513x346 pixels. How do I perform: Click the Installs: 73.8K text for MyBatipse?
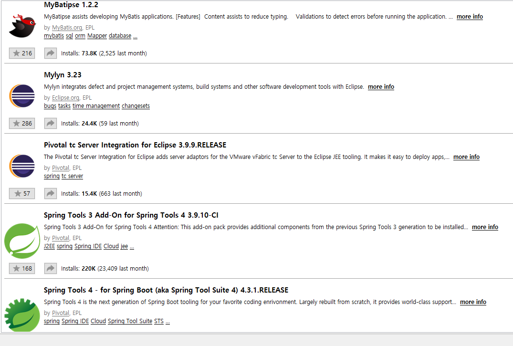[104, 53]
